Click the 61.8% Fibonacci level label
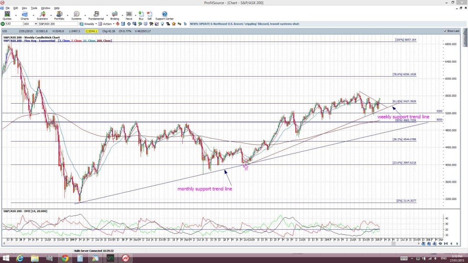This screenshot has height=263, width=468. coord(404,101)
